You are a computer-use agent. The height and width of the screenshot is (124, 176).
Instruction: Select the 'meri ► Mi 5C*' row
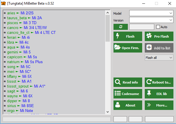click(54, 71)
